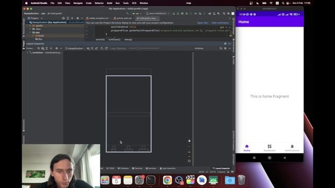Click Search Everywhere magnifier in main toolbar

224,14
